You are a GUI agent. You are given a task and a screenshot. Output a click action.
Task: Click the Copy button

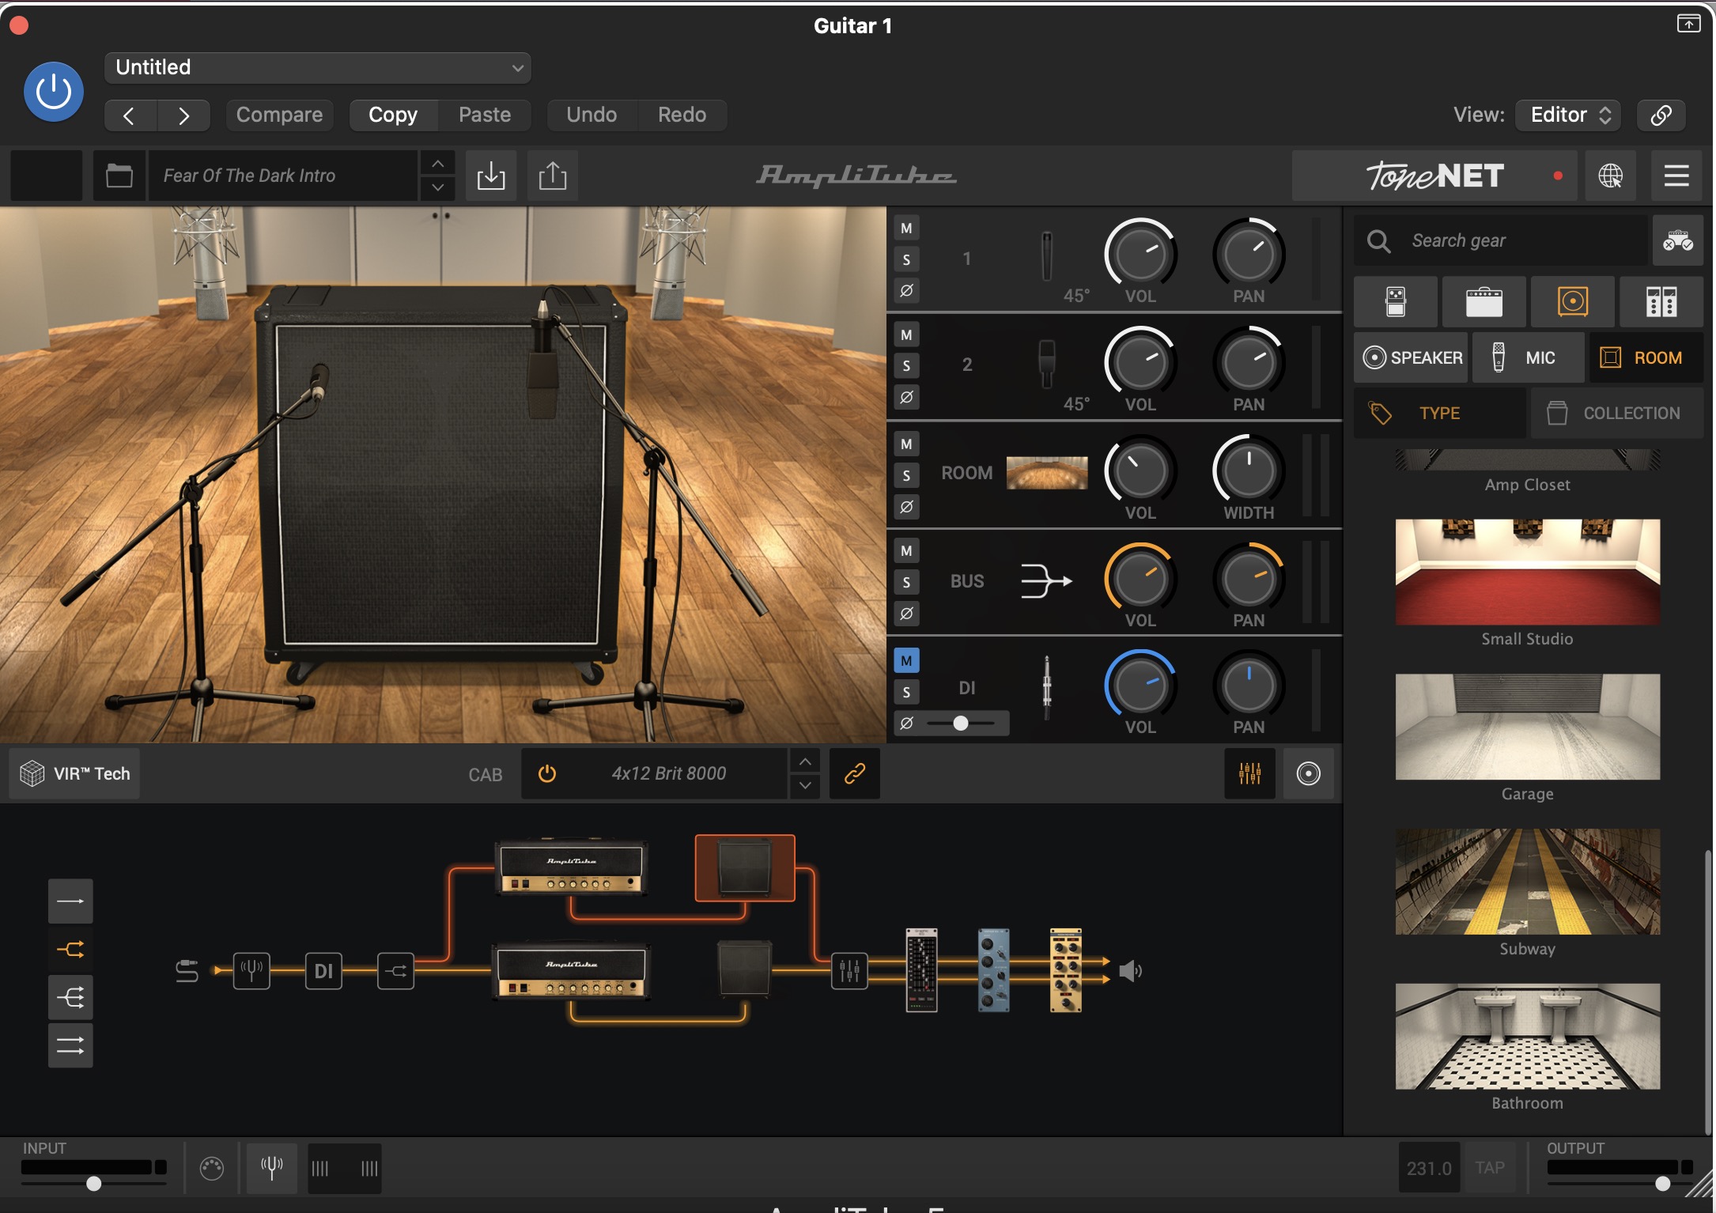click(x=393, y=115)
